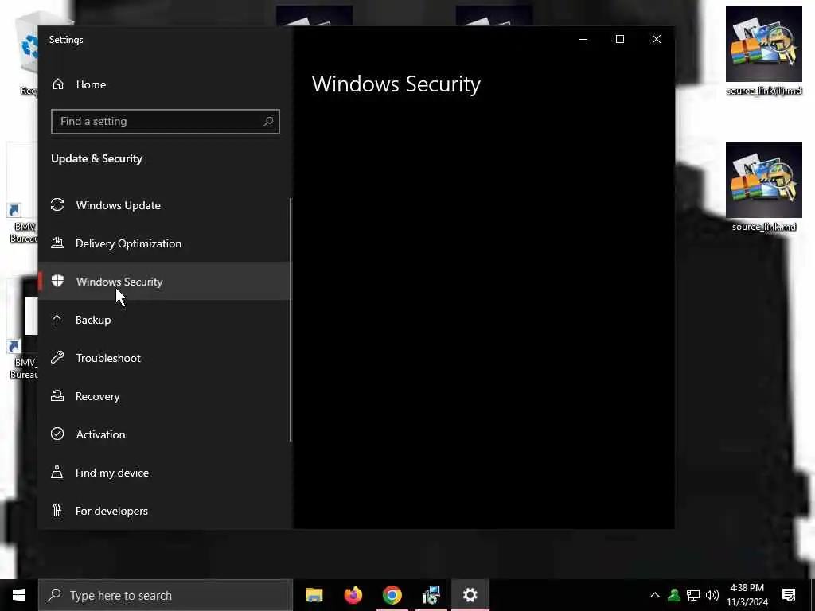This screenshot has width=815, height=611.
Task: Maximize the Settings window
Action: click(x=619, y=40)
